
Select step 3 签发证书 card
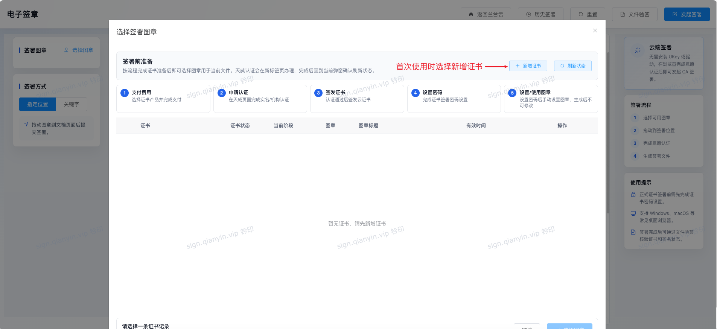357,99
